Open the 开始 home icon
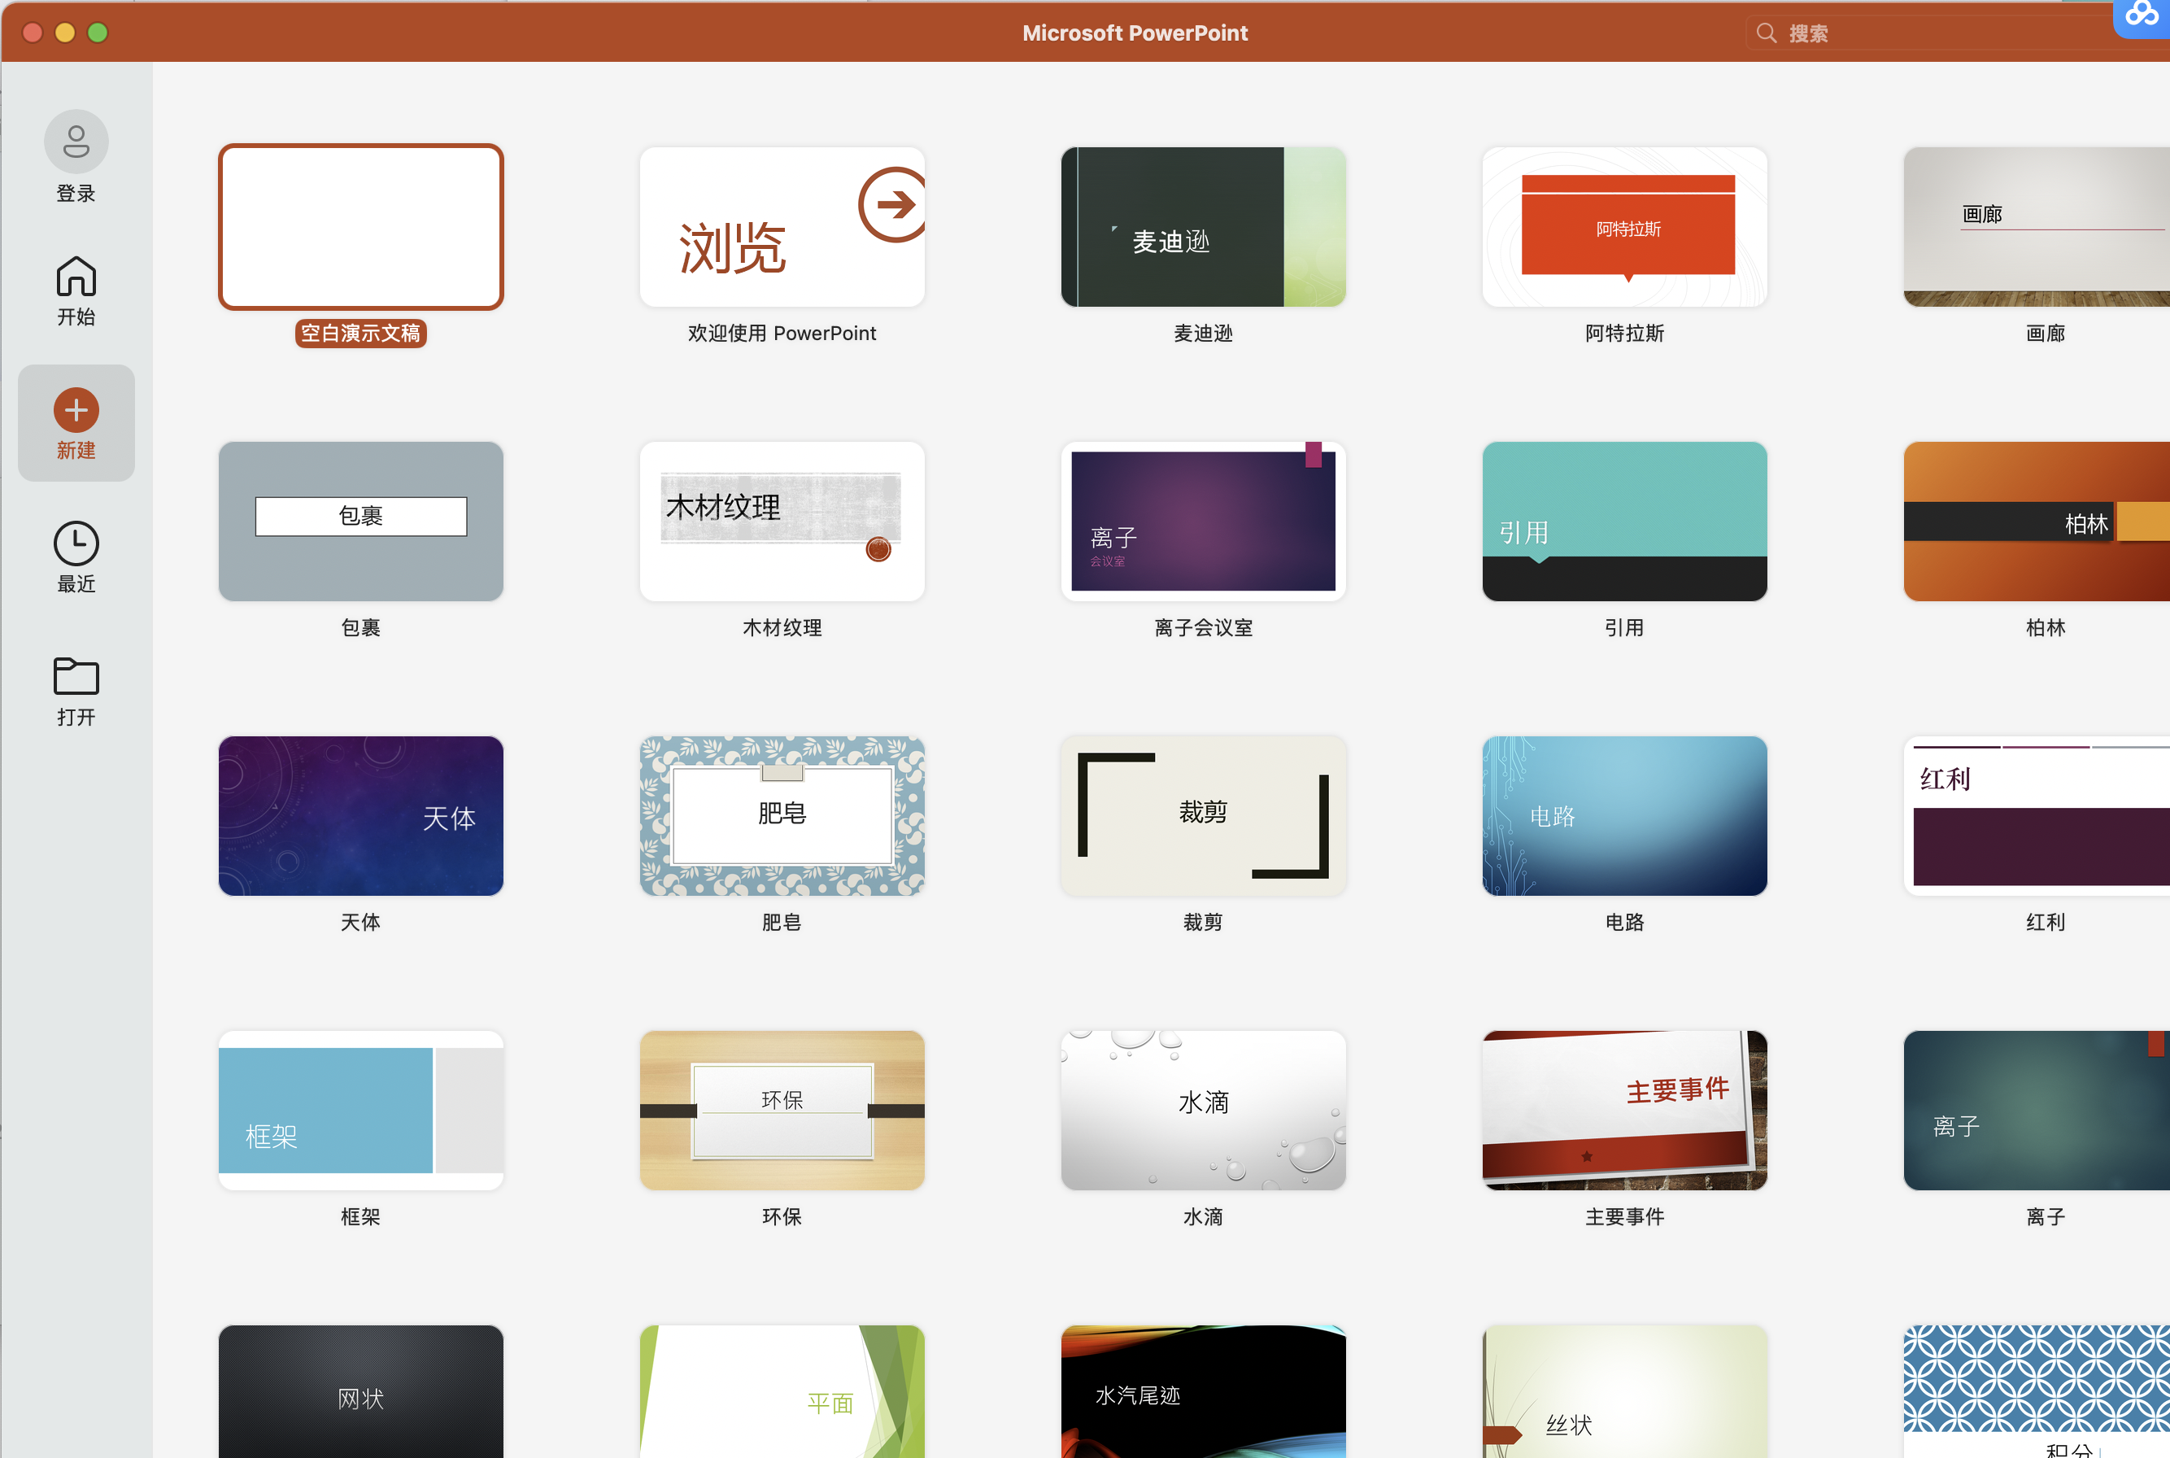 [x=76, y=276]
